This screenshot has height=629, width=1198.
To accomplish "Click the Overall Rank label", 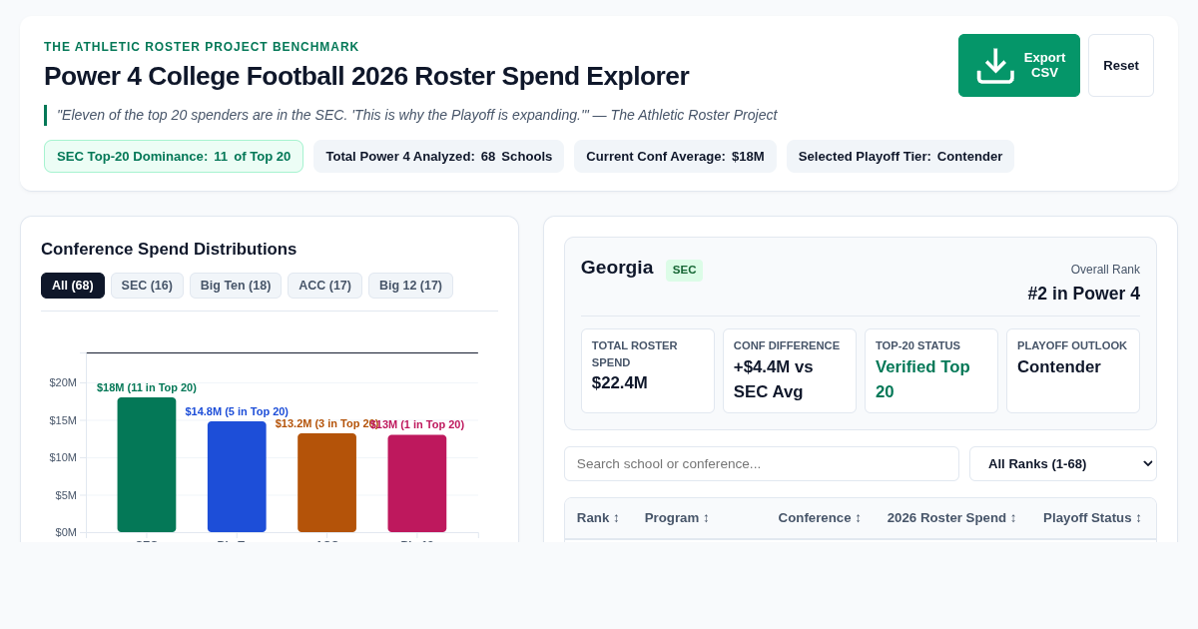I will coord(1105,270).
